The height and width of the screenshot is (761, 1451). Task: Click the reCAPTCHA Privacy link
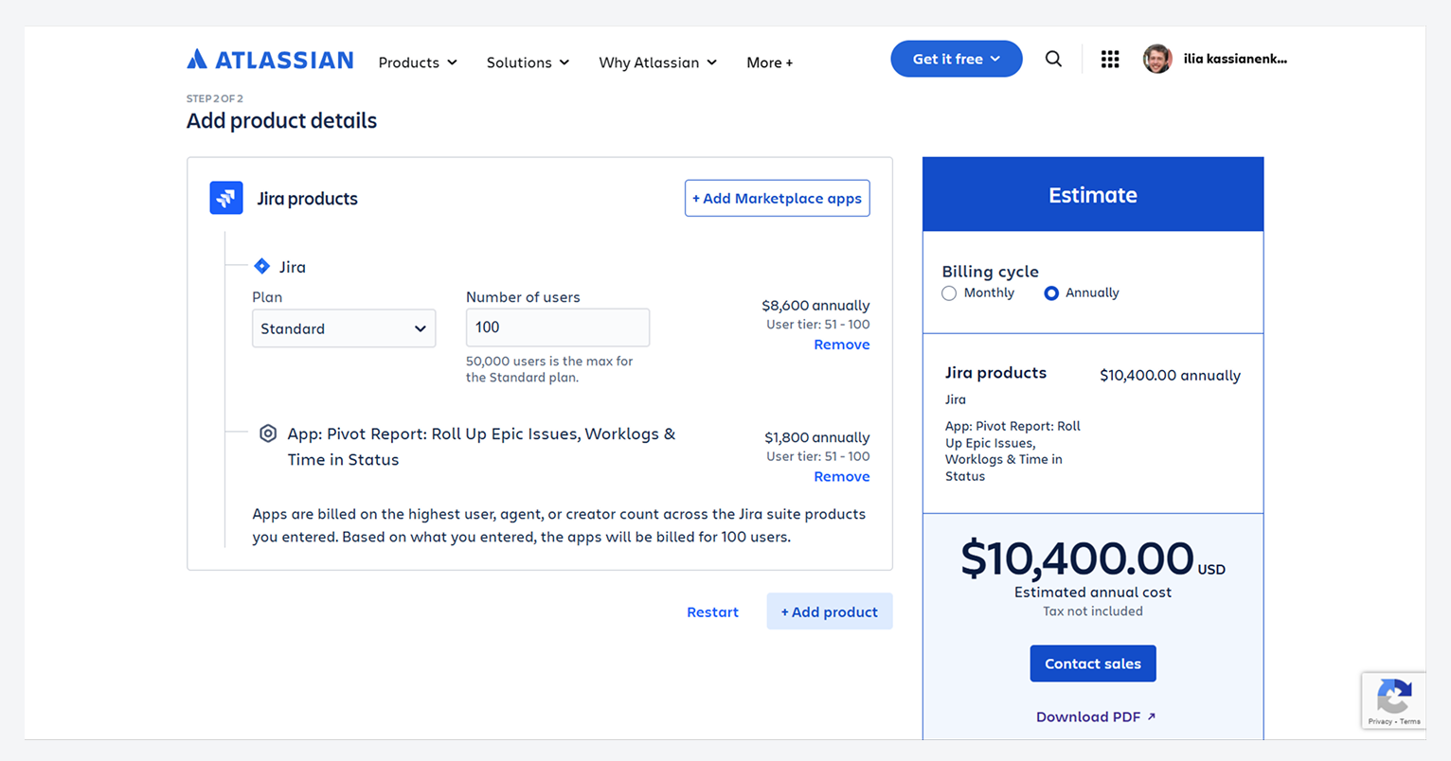[x=1380, y=721]
